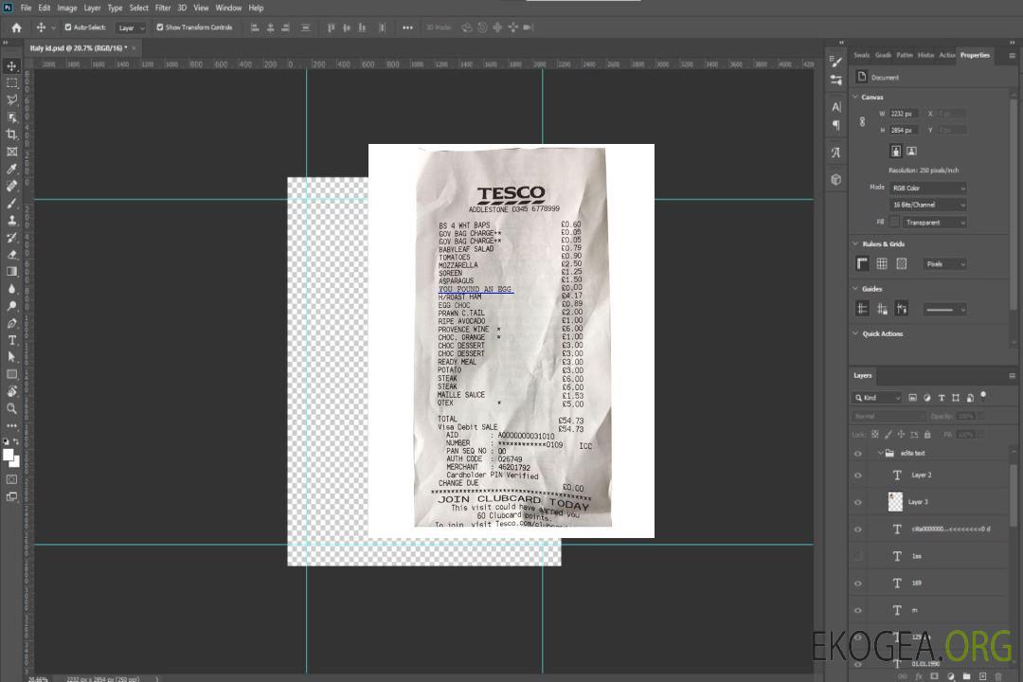Create a new layer from Layers footer
Viewport: 1023px width, 682px height.
[982, 676]
